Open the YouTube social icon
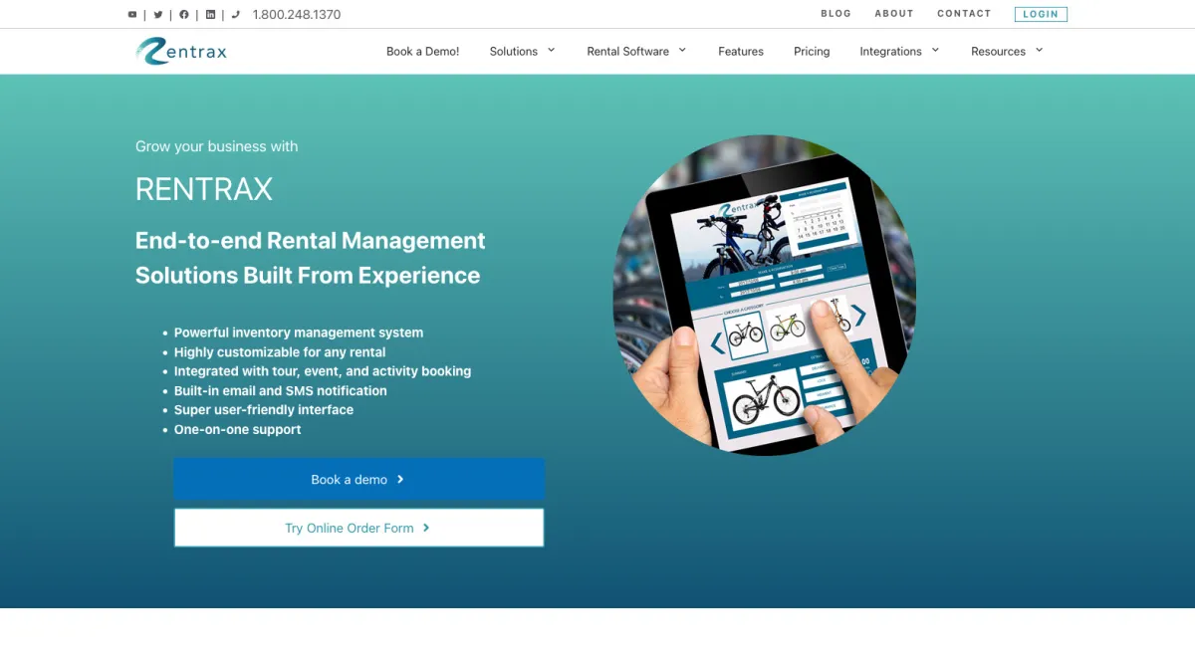Viewport: 1195px width, 662px height. point(132,15)
